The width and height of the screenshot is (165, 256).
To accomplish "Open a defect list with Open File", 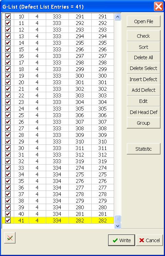I will [x=143, y=21].
